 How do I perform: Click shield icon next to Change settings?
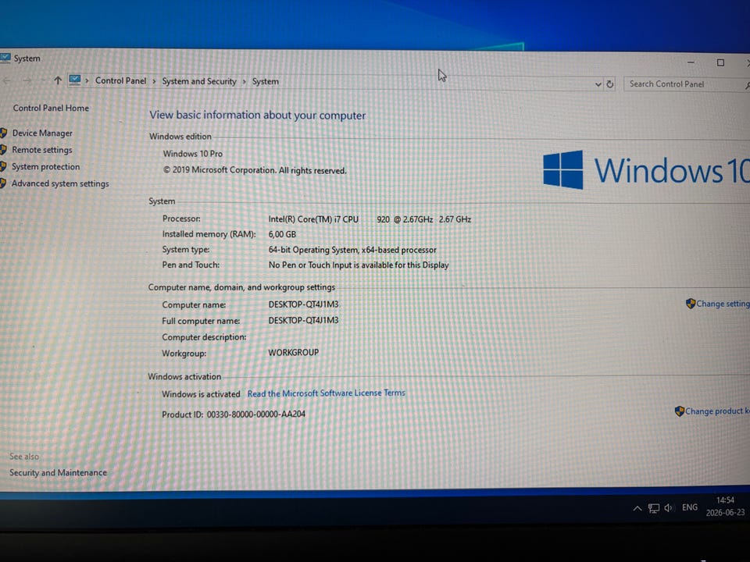click(x=690, y=304)
